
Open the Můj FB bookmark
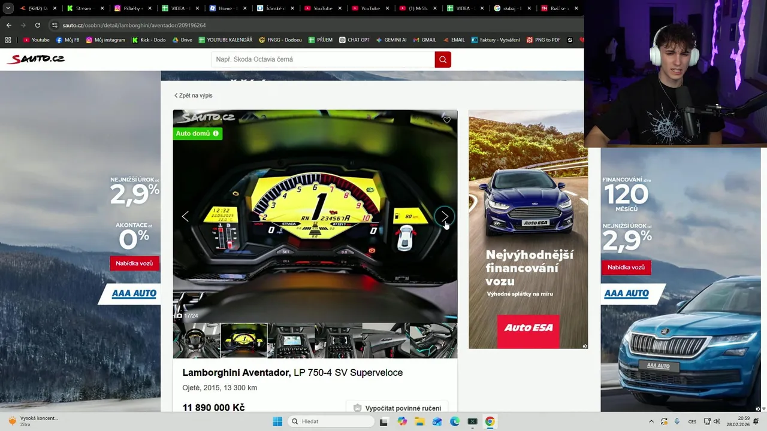click(x=68, y=40)
